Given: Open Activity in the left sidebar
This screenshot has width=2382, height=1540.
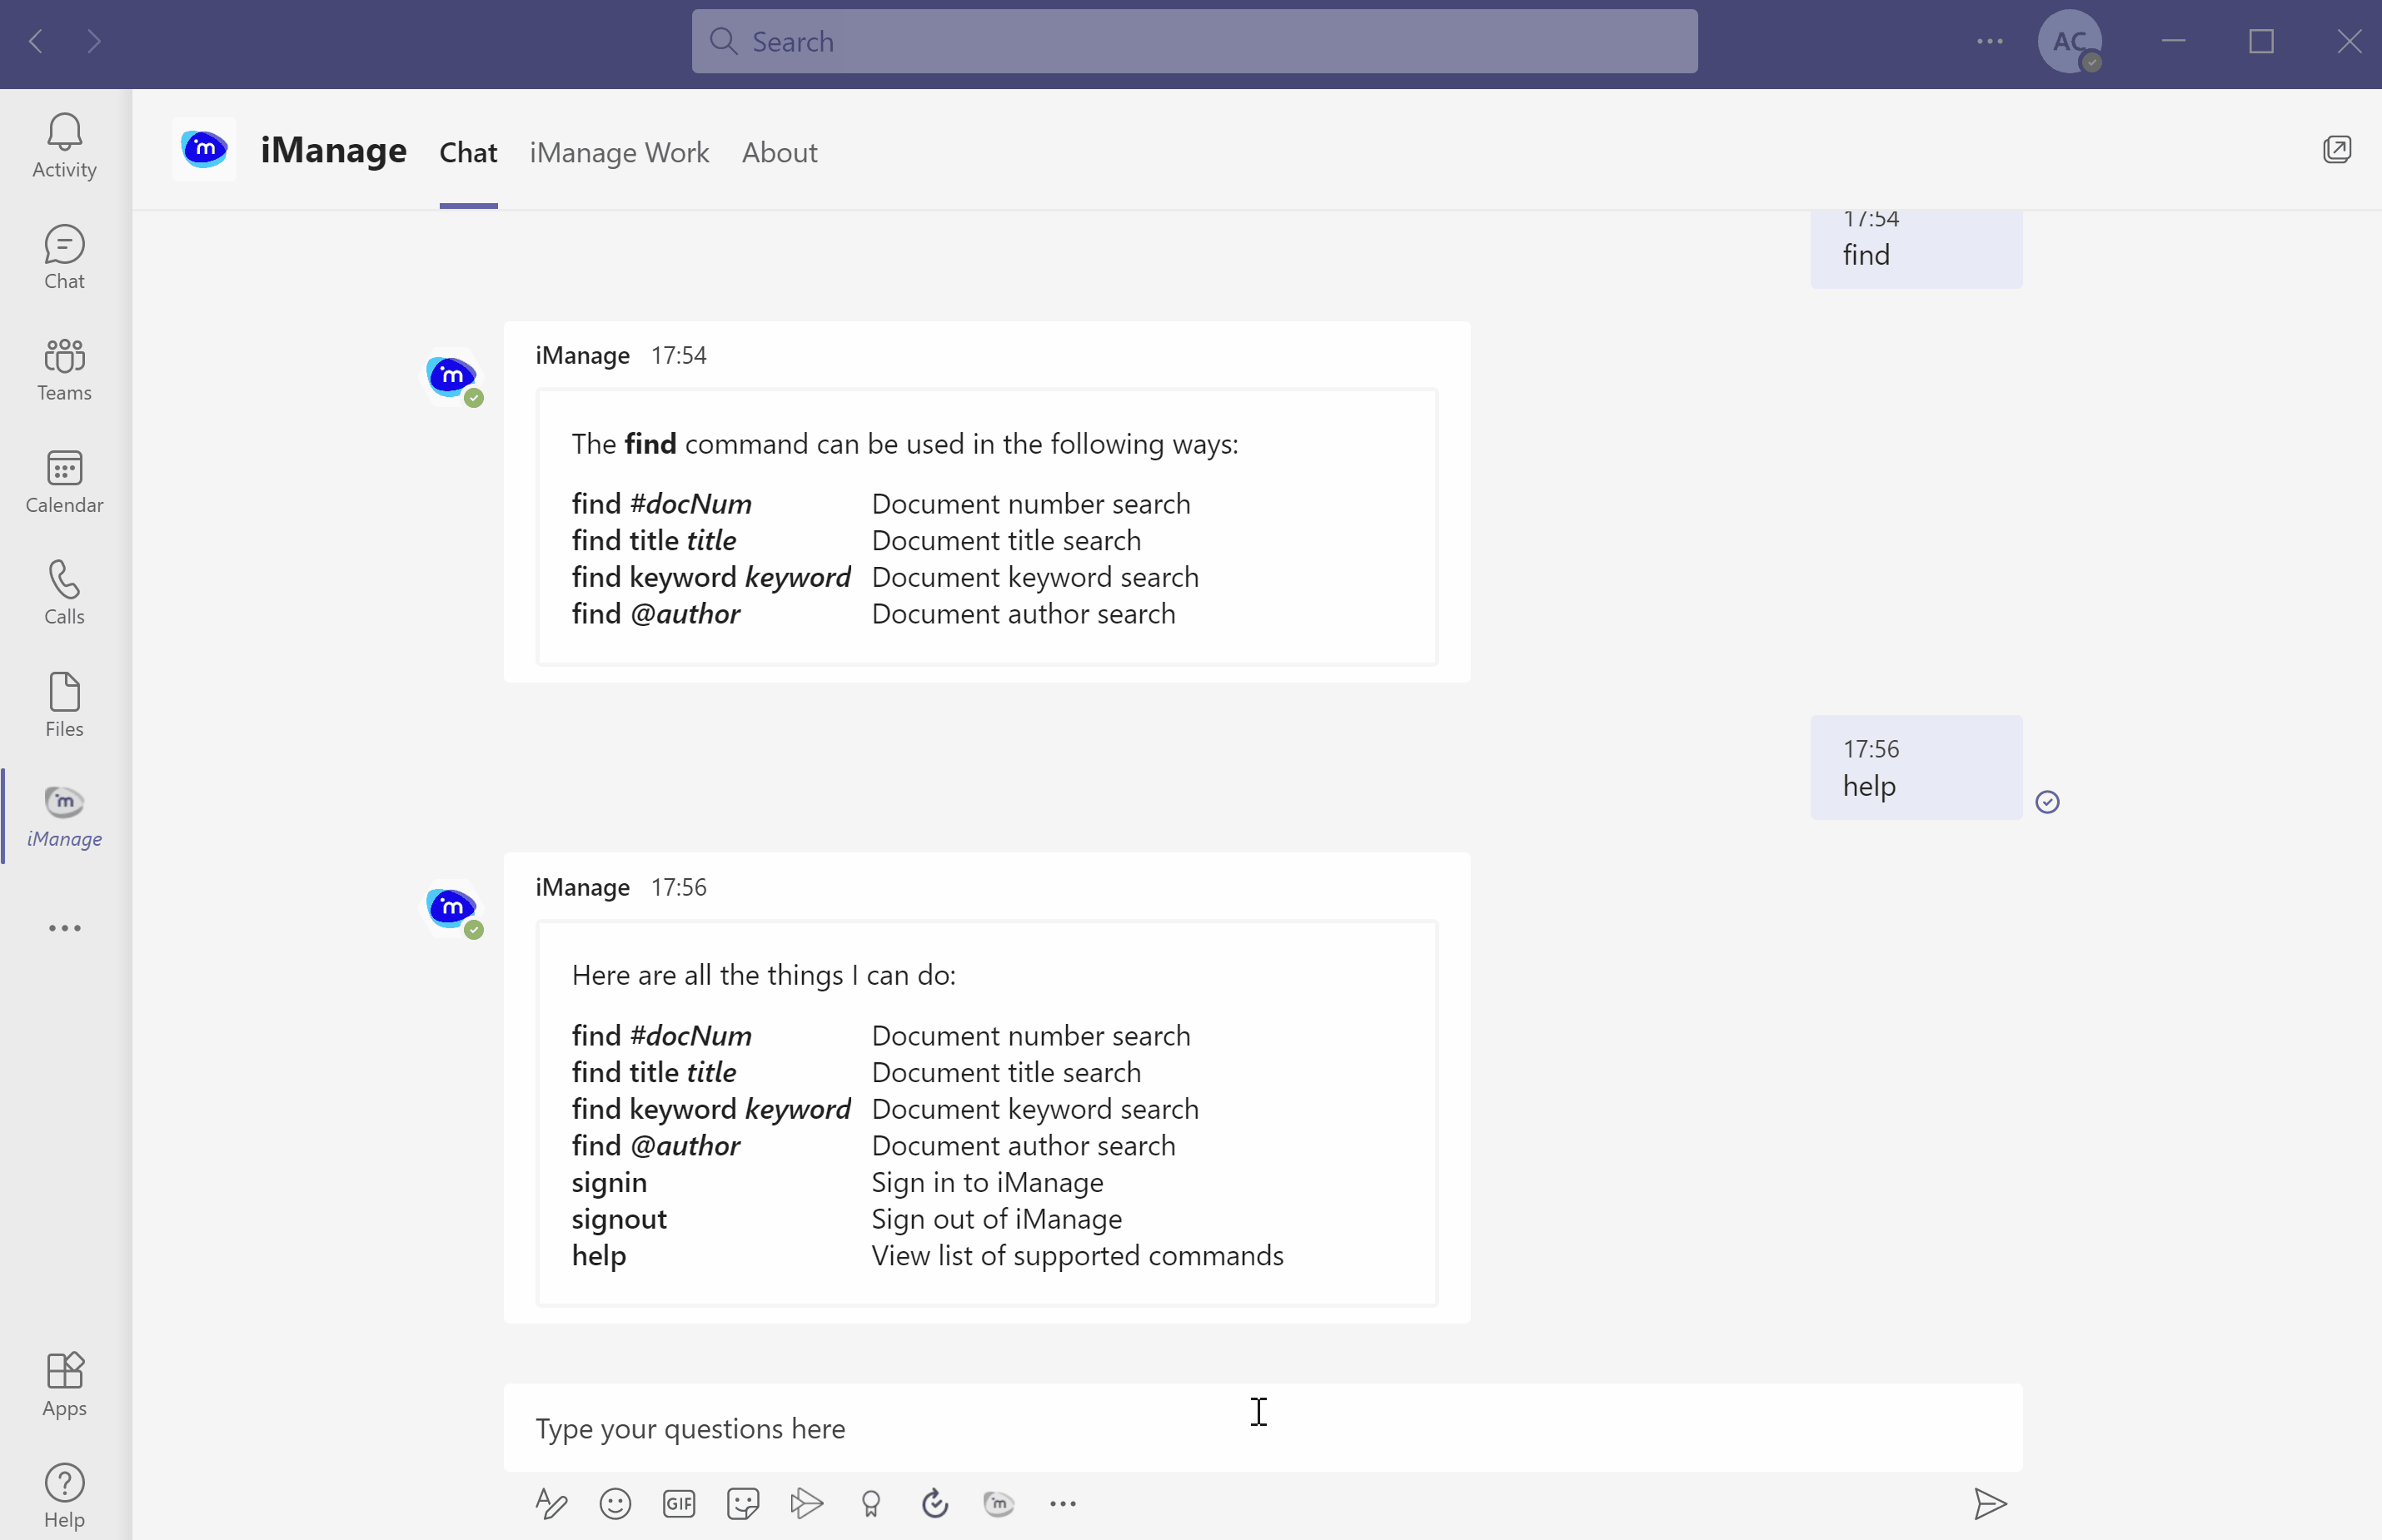Looking at the screenshot, I should pos(64,146).
